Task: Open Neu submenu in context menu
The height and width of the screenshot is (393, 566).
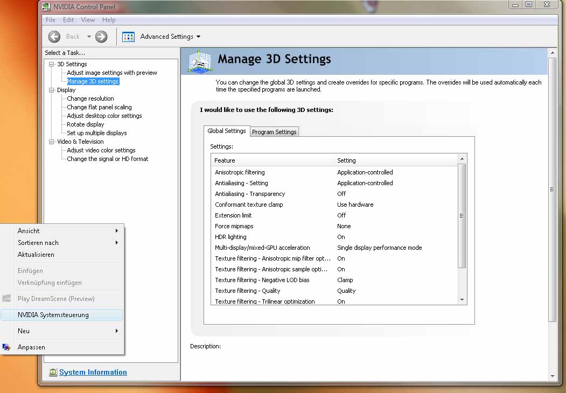Action: click(62, 331)
